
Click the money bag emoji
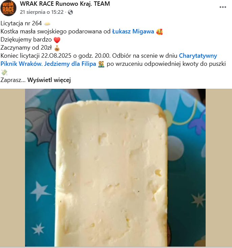tap(57, 48)
